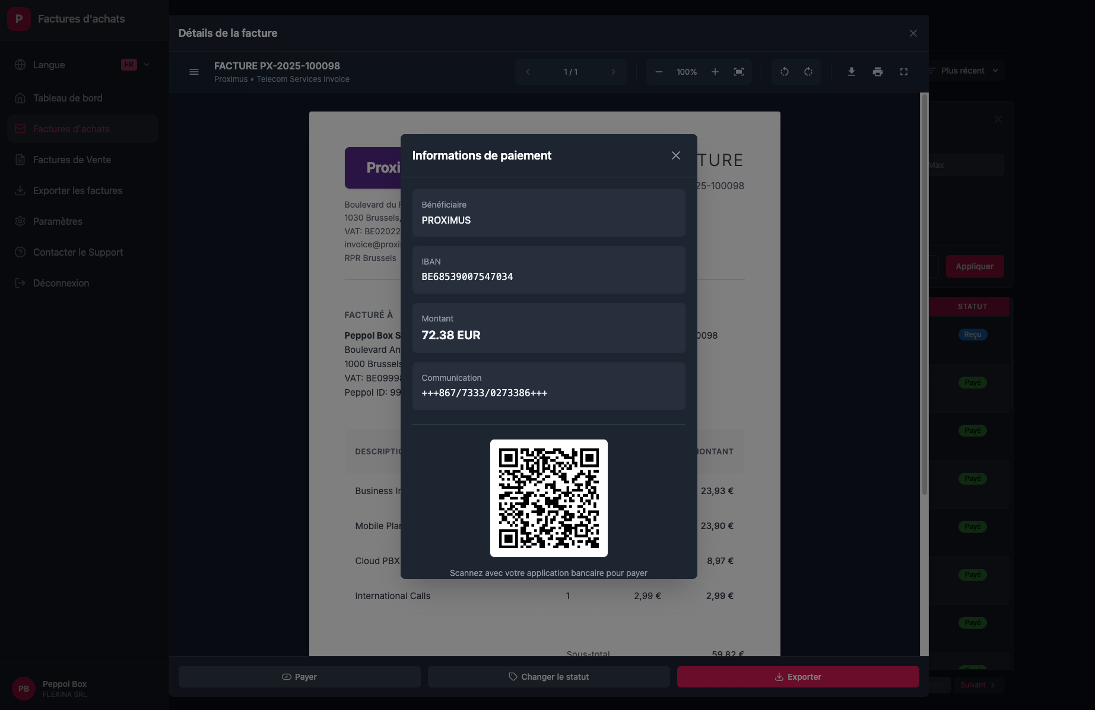Enter fullscreen mode in viewer

904,72
